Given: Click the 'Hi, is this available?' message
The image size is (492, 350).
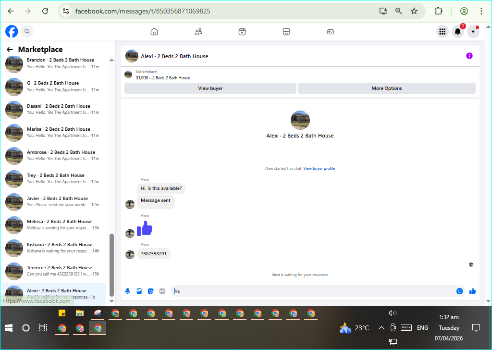Looking at the screenshot, I should point(161,188).
